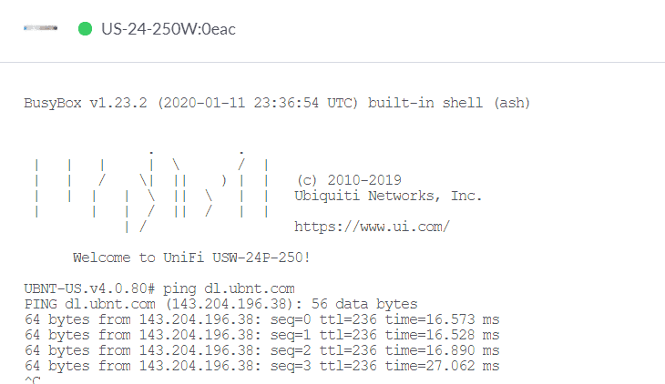Image resolution: width=665 pixels, height=384 pixels.
Task: Click the PING header 56 data bytes text
Action: (x=364, y=304)
